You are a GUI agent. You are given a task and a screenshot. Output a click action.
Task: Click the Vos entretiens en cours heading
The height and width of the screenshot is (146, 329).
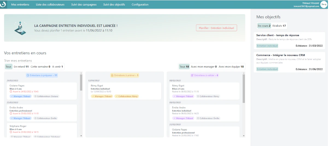point(25,53)
